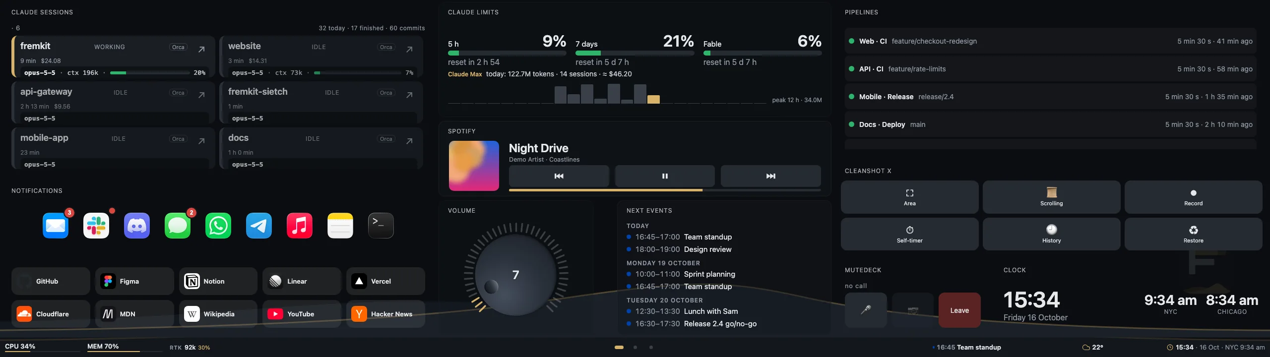Start Scrolling capture in CleanShot

pyautogui.click(x=1051, y=197)
